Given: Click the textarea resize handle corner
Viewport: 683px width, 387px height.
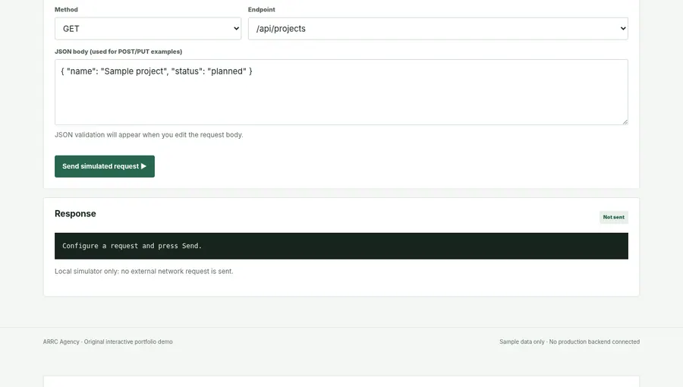Looking at the screenshot, I should point(625,122).
